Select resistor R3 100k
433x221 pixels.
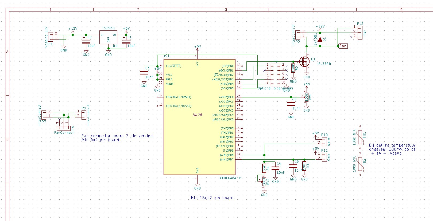point(304,166)
